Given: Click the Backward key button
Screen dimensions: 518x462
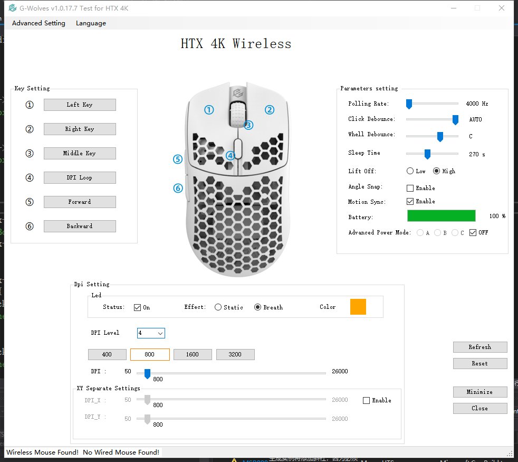Looking at the screenshot, I should pyautogui.click(x=80, y=226).
